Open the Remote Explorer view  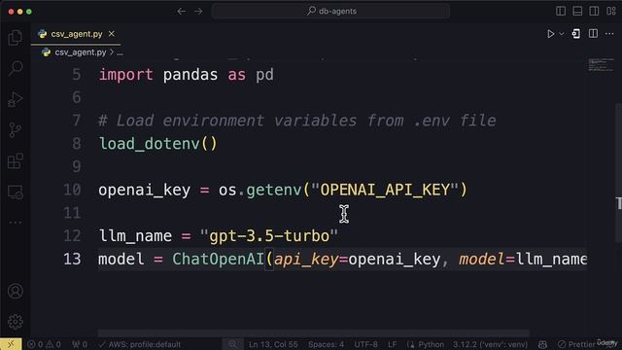click(x=16, y=192)
